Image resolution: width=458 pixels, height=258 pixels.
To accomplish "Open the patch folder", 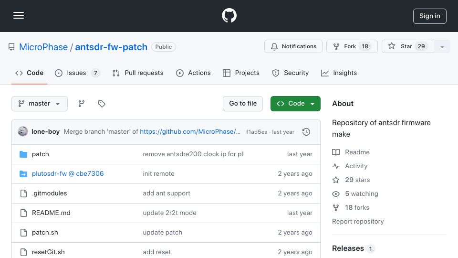I will click(40, 154).
